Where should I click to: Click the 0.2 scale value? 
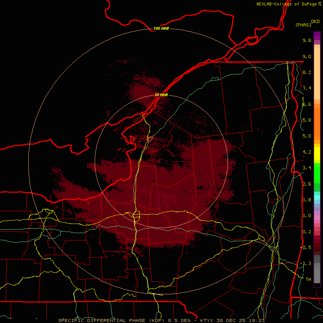point(307,232)
